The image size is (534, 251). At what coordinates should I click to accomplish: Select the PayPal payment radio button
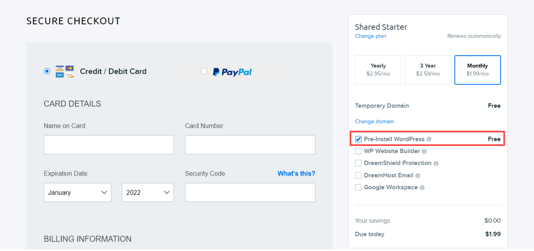coord(204,71)
